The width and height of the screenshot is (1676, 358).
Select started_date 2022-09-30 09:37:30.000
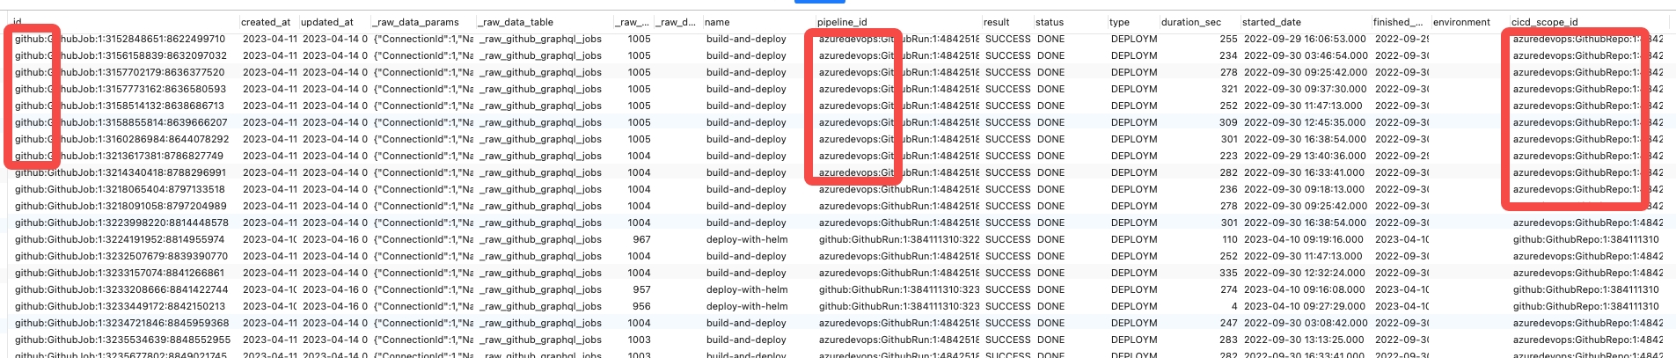coord(1305,89)
